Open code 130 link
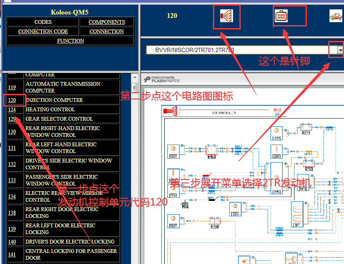Viewport: 344px width, 264px height. tap(12, 131)
